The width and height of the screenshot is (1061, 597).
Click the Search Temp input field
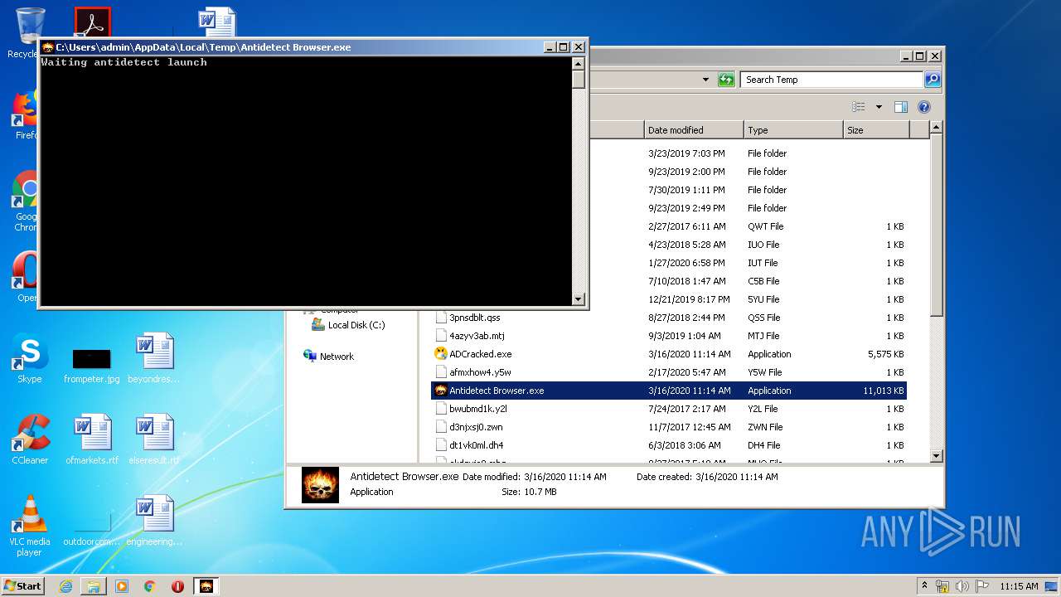[831, 80]
